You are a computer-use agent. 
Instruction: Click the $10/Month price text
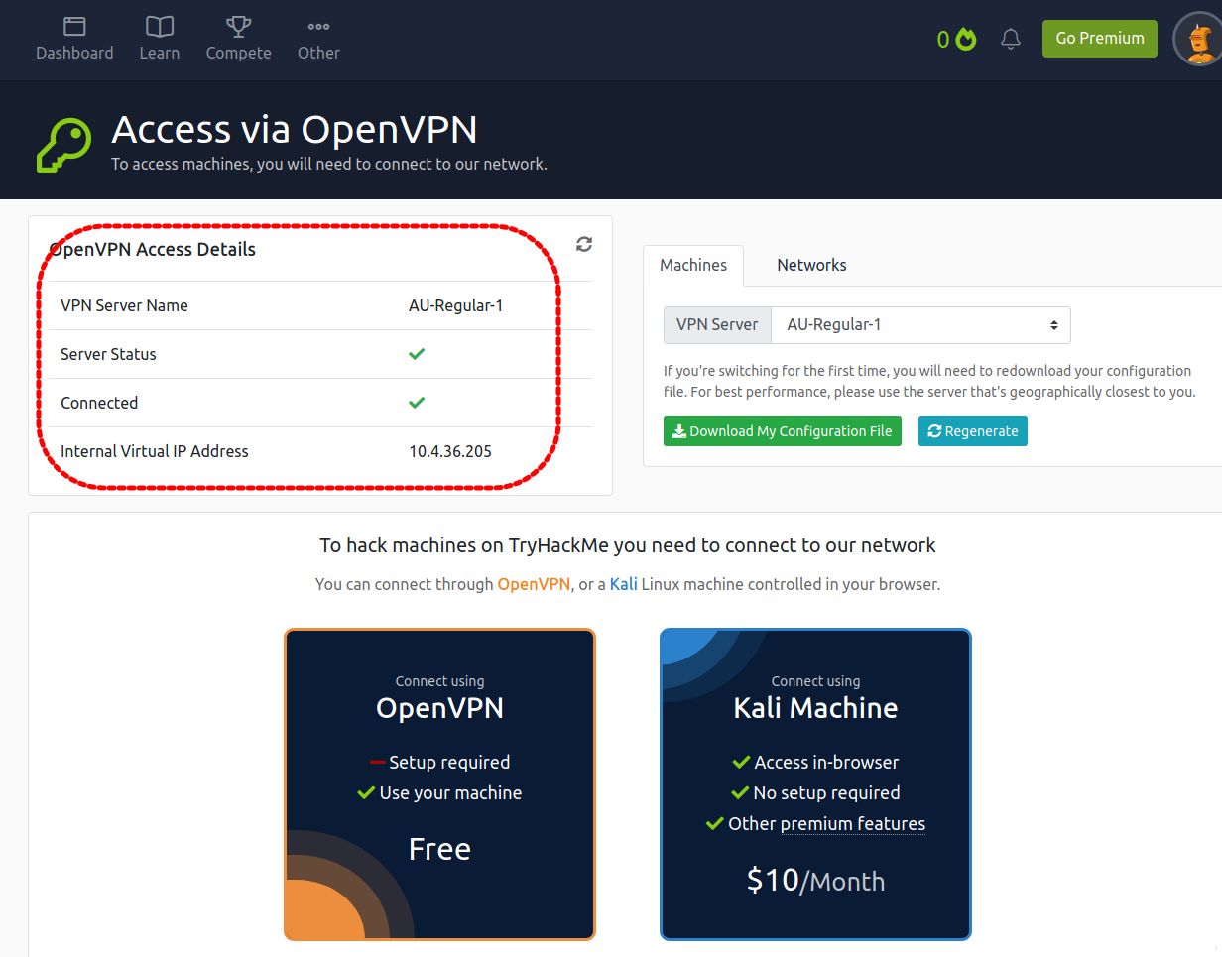tap(815, 881)
